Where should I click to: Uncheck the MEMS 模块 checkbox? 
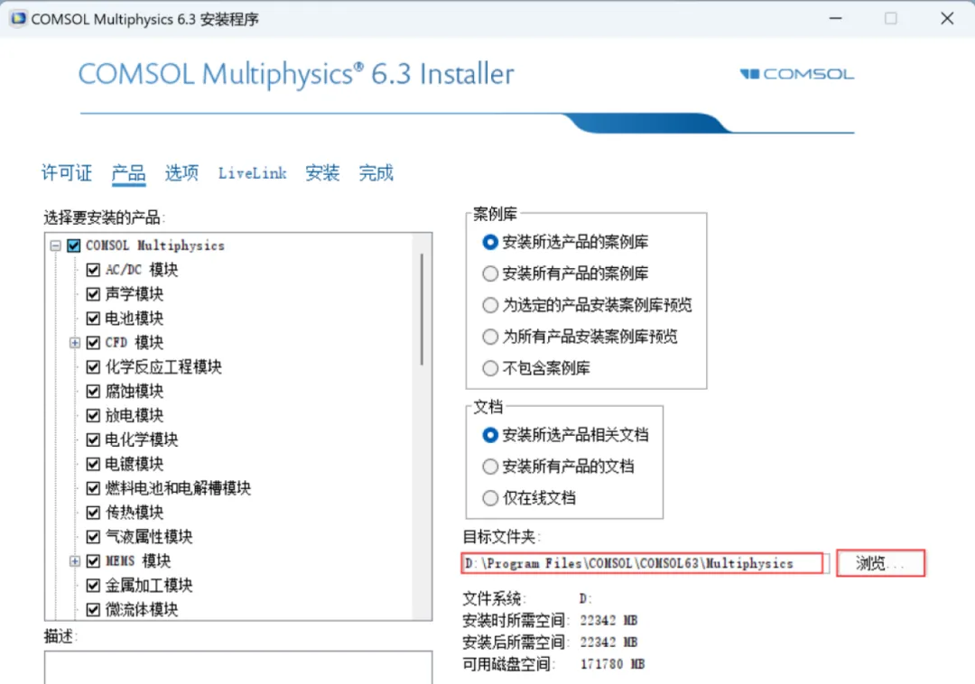coord(93,561)
